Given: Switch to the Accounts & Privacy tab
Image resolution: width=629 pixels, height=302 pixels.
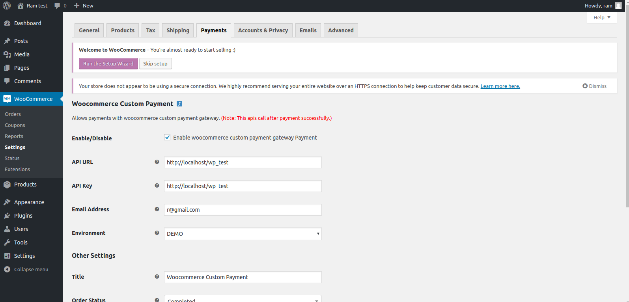Looking at the screenshot, I should 263,30.
